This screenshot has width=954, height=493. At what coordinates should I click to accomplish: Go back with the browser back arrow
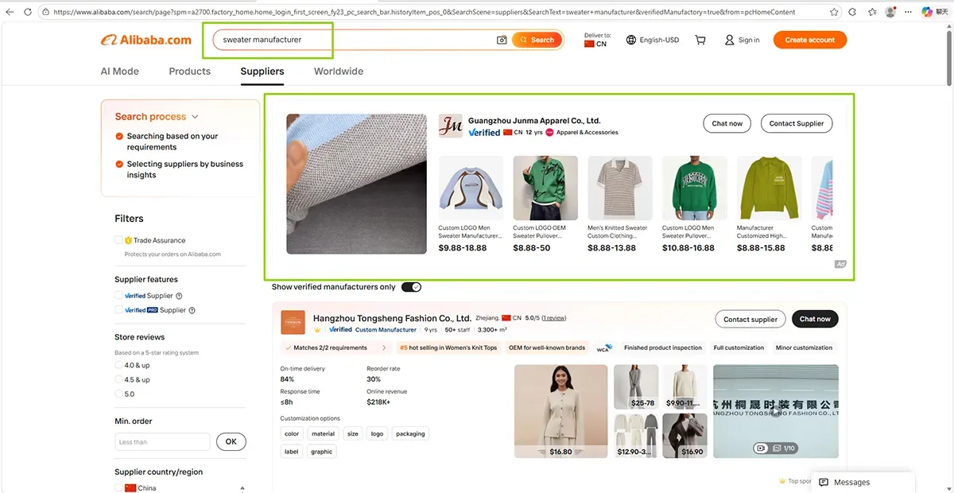click(x=10, y=13)
